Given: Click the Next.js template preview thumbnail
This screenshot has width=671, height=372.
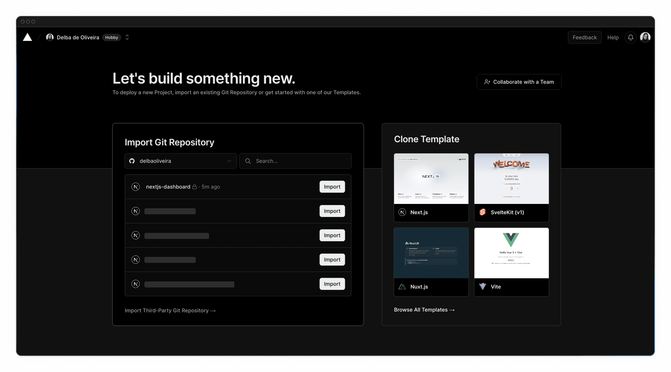Looking at the screenshot, I should pyautogui.click(x=431, y=178).
